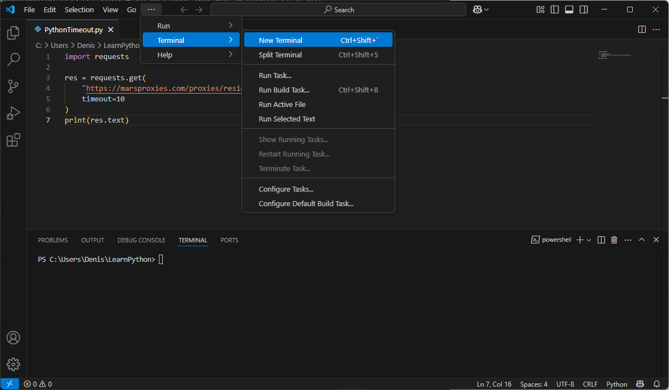Open the Copilot chat icon in title bar

coord(478,9)
